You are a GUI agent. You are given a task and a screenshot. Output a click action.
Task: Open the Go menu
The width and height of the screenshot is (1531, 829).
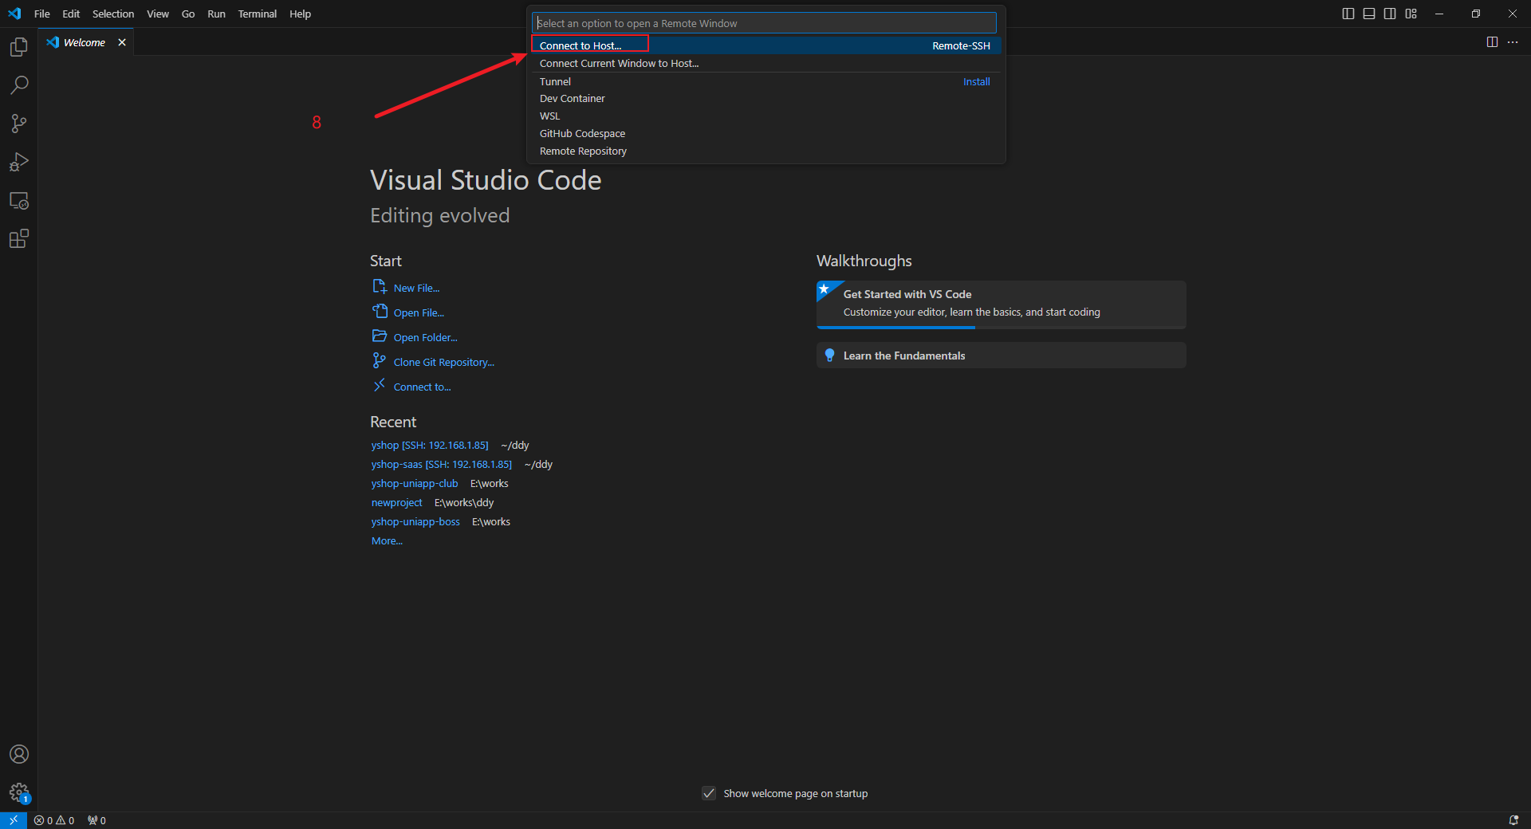(188, 14)
